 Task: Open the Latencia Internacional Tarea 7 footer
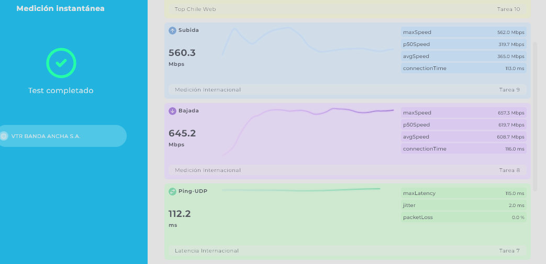point(347,251)
